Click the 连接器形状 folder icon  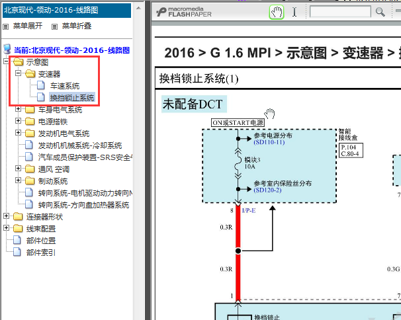coord(18,216)
